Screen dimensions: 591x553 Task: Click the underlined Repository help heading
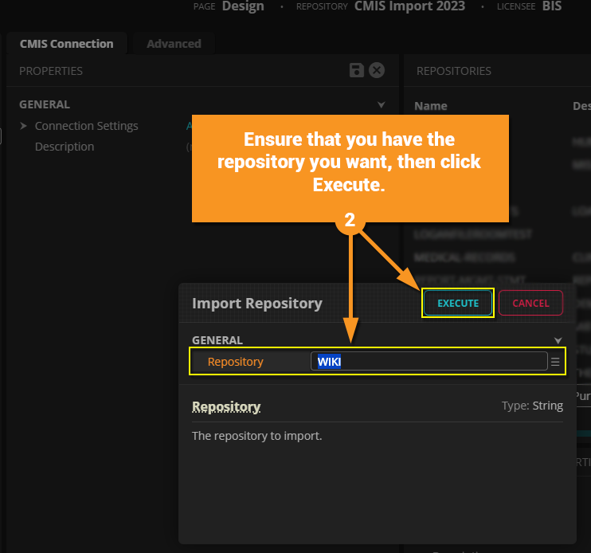pyautogui.click(x=226, y=406)
